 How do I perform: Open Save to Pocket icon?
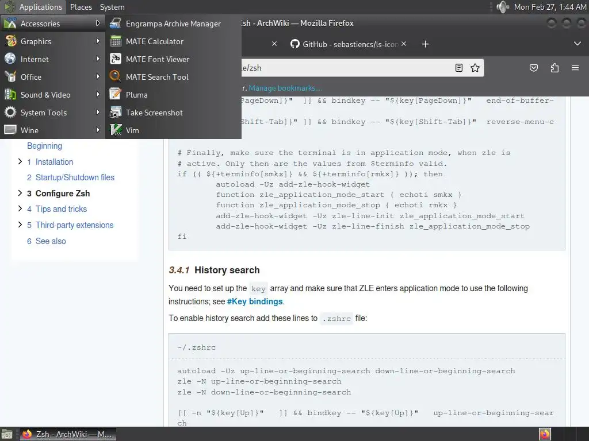pos(533,68)
